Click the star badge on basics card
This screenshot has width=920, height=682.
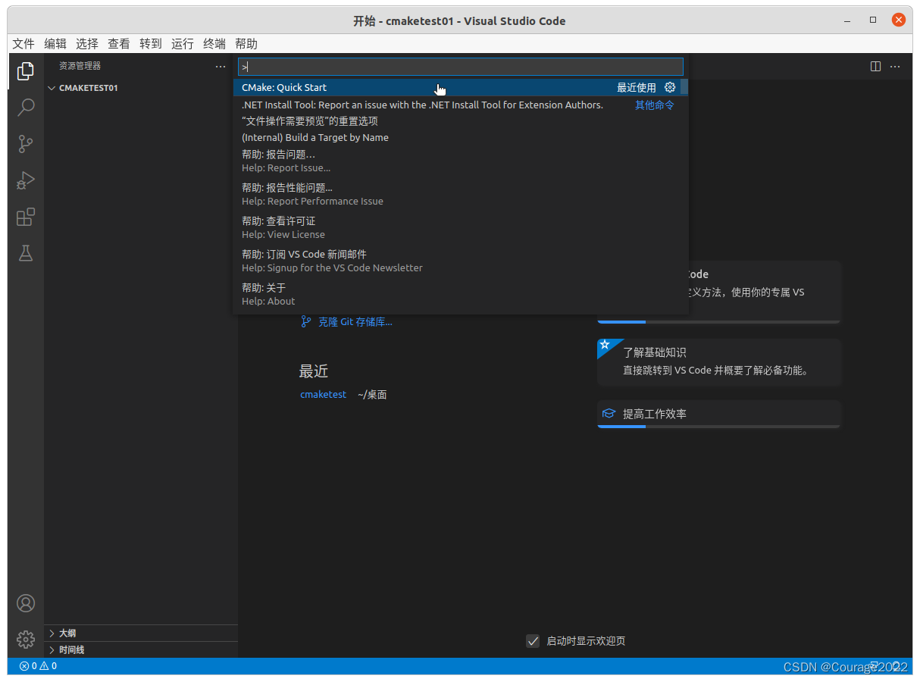[x=605, y=346]
